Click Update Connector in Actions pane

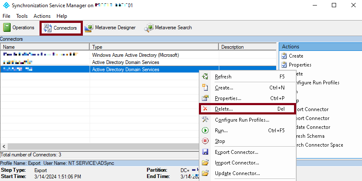pos(313,127)
